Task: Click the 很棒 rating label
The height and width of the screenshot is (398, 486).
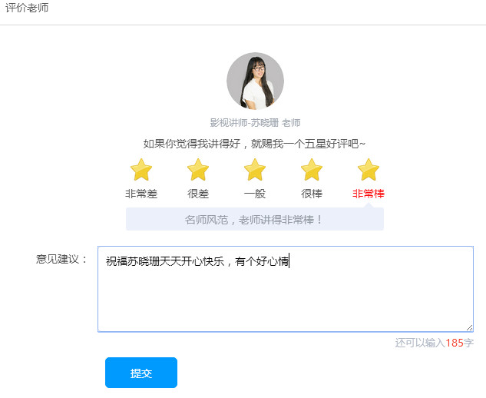Action: coord(312,194)
